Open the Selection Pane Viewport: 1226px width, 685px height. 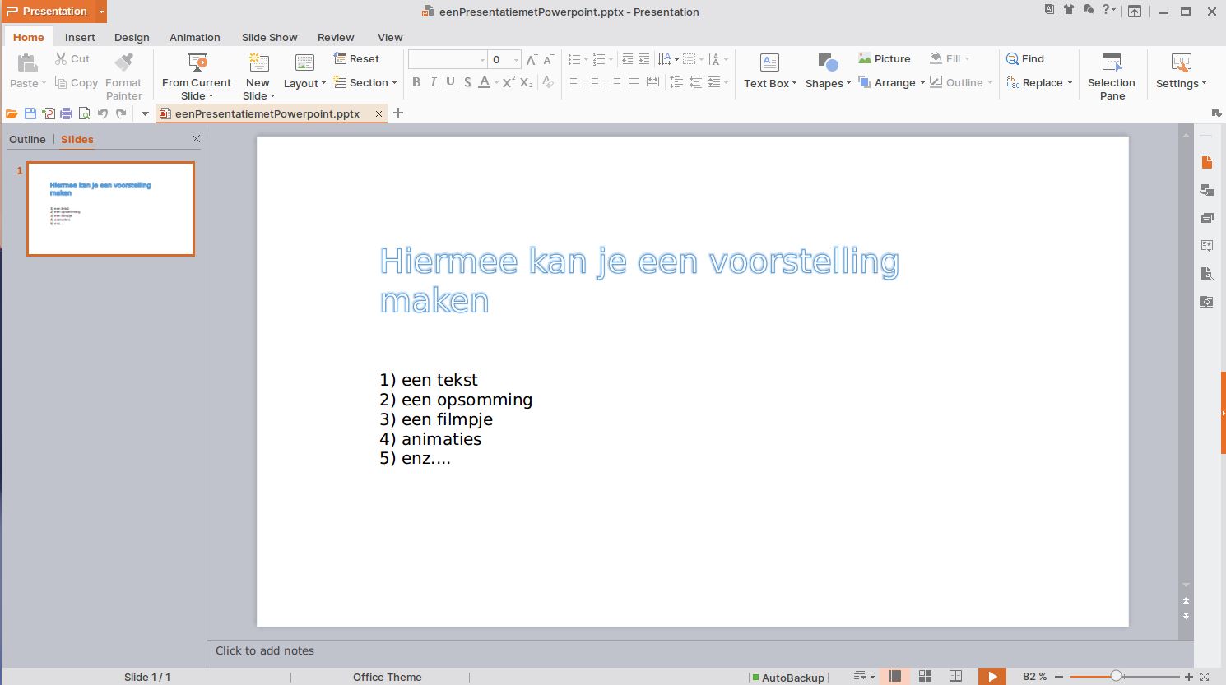(x=1112, y=76)
